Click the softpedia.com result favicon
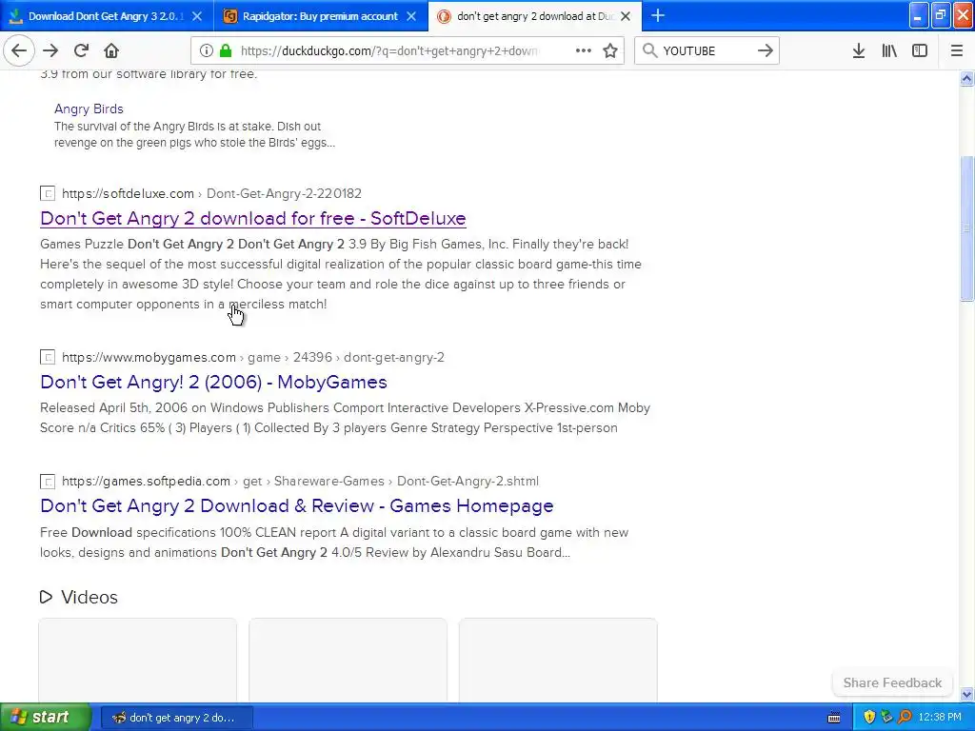Screen dimensions: 975x731 pos(48,481)
